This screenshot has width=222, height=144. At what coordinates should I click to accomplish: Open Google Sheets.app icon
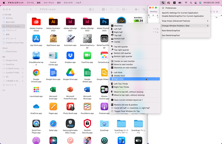click(x=87, y=73)
